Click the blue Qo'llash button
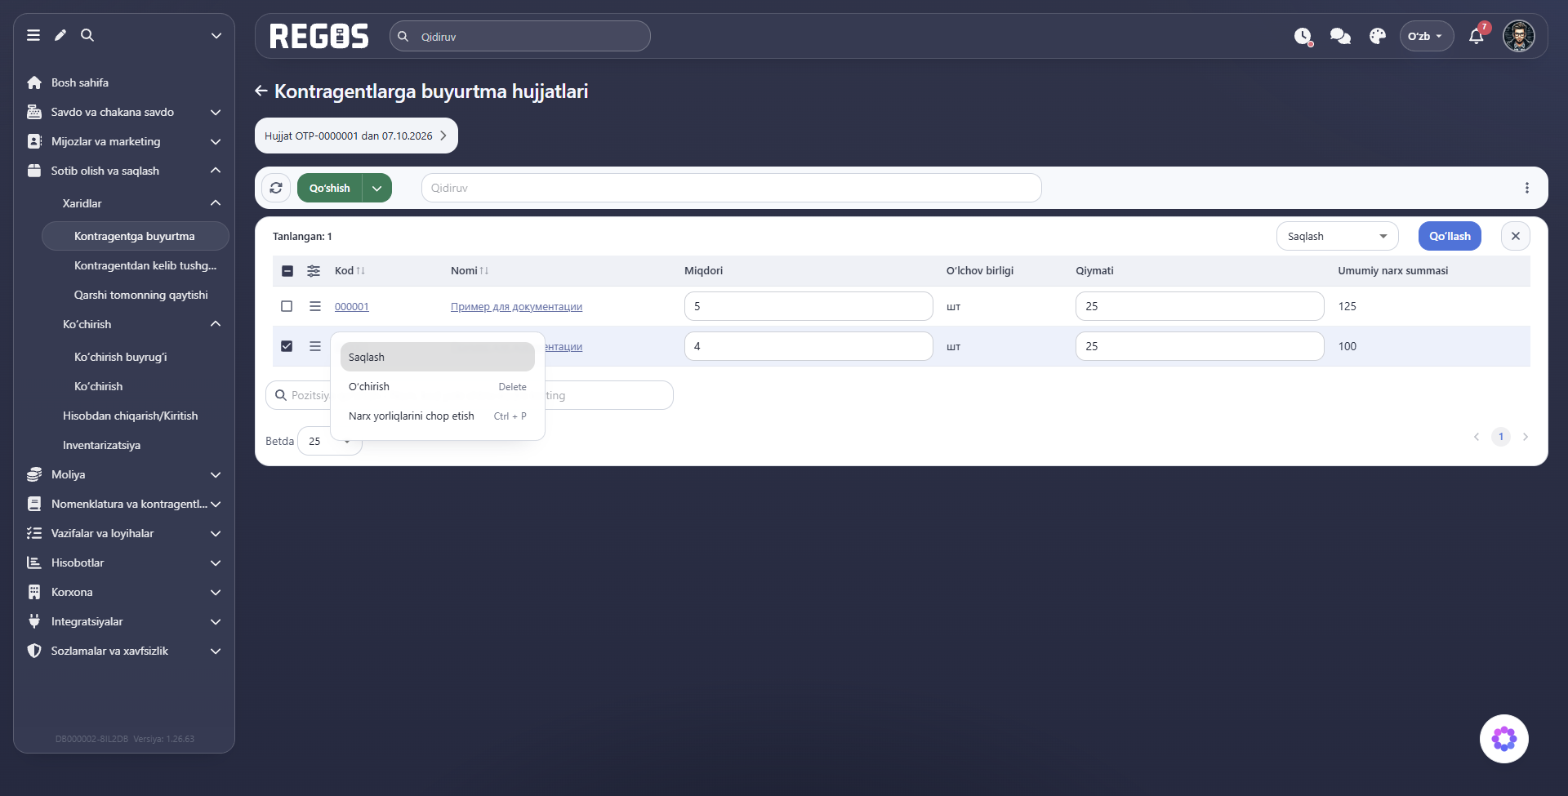1568x796 pixels. (x=1450, y=236)
